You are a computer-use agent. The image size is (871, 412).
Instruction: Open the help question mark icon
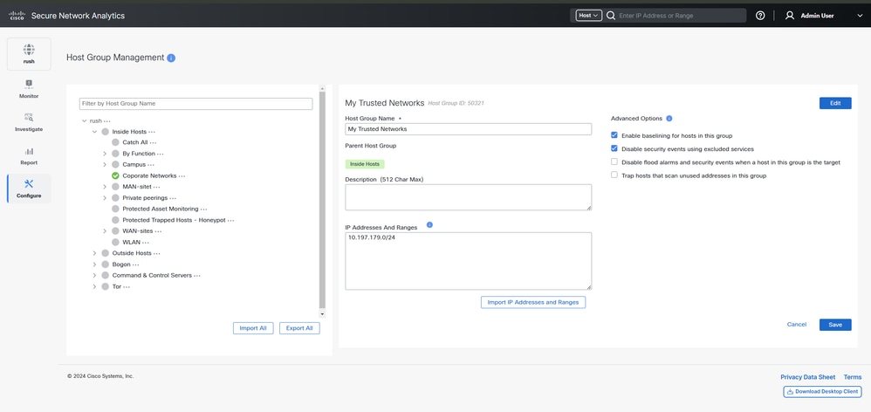pos(760,16)
